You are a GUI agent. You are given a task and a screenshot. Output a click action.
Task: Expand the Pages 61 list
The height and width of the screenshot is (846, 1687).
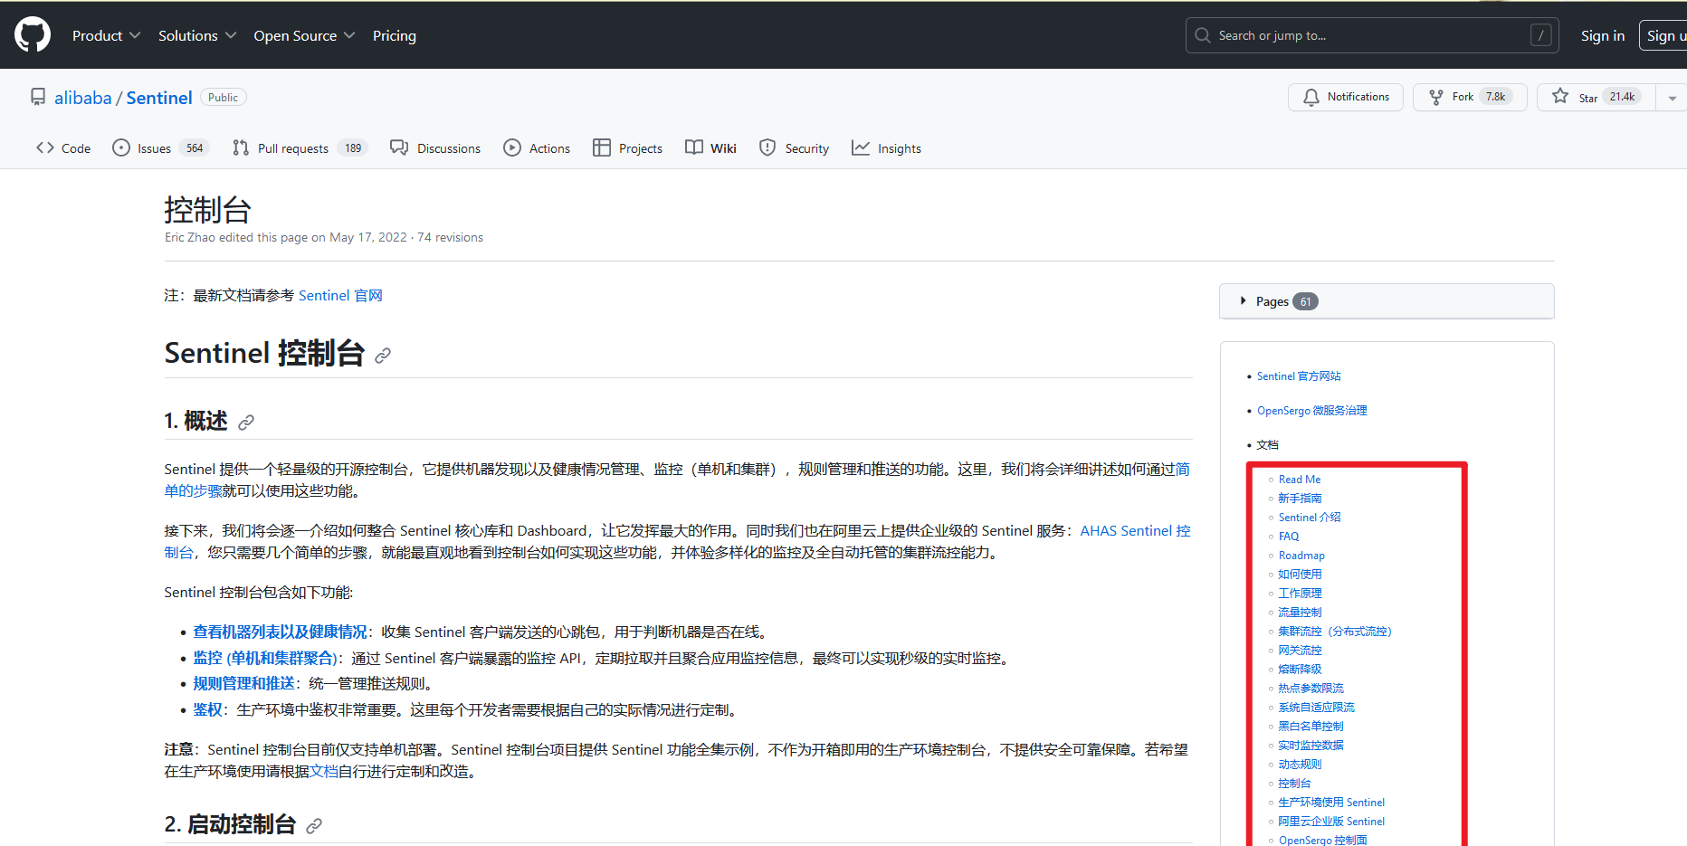point(1387,301)
